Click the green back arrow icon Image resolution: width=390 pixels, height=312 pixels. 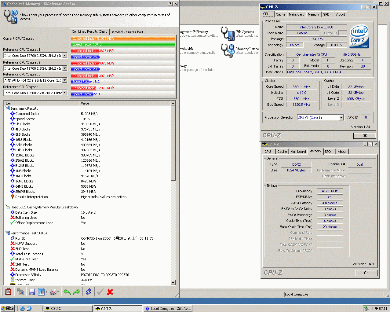[67, 292]
